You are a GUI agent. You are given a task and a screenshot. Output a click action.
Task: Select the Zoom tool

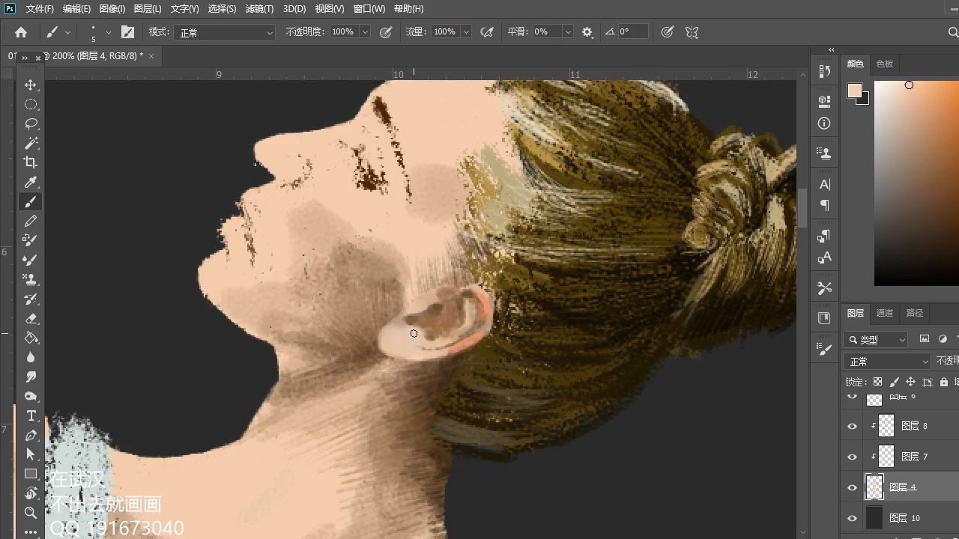tap(31, 513)
